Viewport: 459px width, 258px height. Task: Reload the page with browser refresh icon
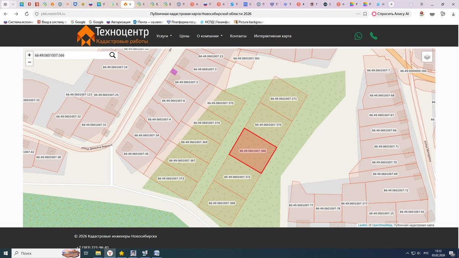tap(27, 13)
